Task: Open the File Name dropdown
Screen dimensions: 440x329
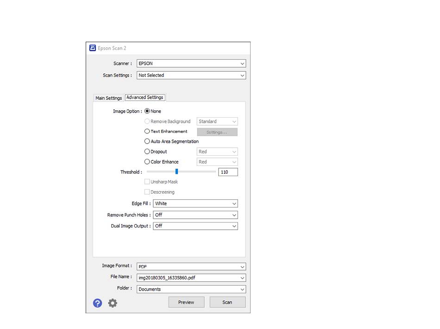Action: [191, 278]
